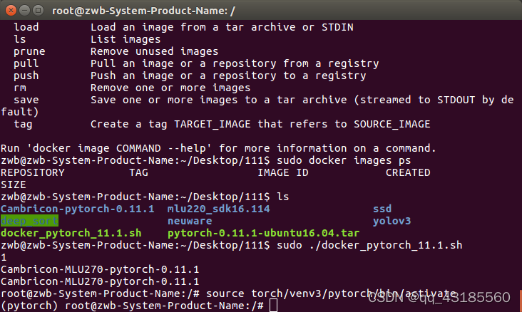Click the ssd directory name

(x=382, y=209)
